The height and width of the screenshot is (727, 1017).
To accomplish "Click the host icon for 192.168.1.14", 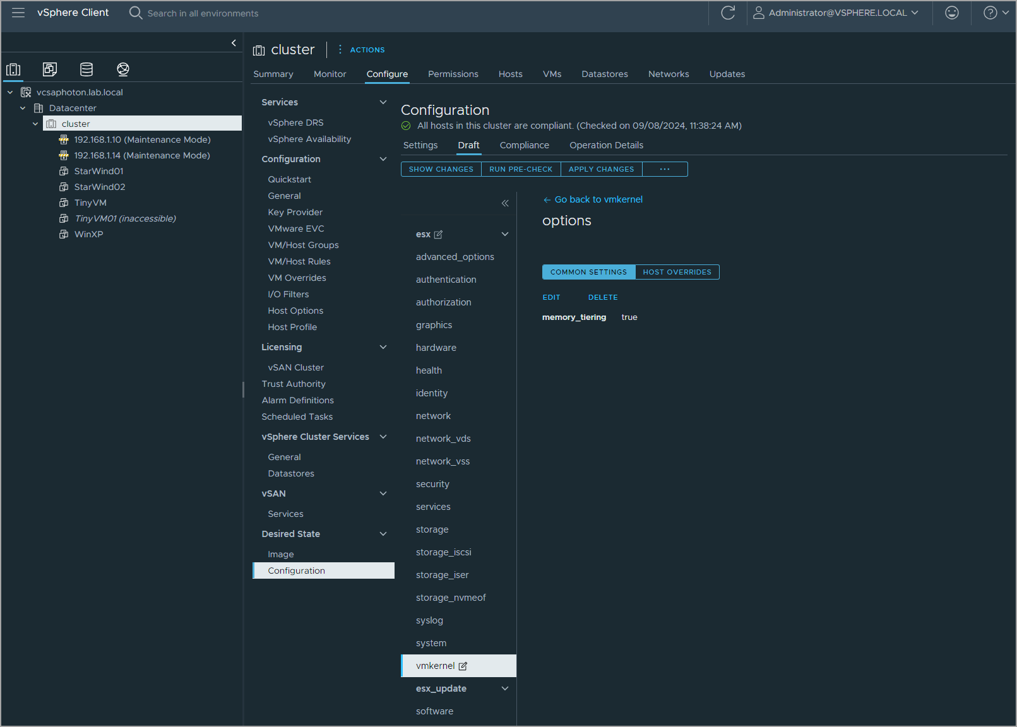I will (x=64, y=155).
